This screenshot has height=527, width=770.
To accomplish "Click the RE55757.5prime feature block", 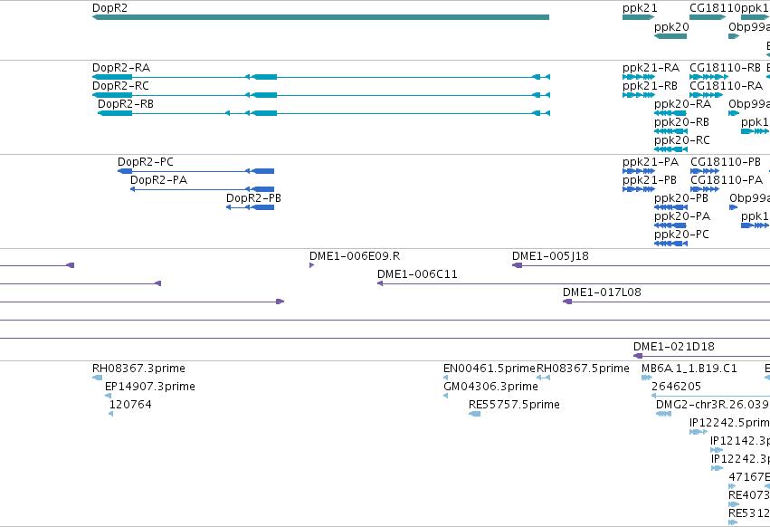I will (x=474, y=414).
